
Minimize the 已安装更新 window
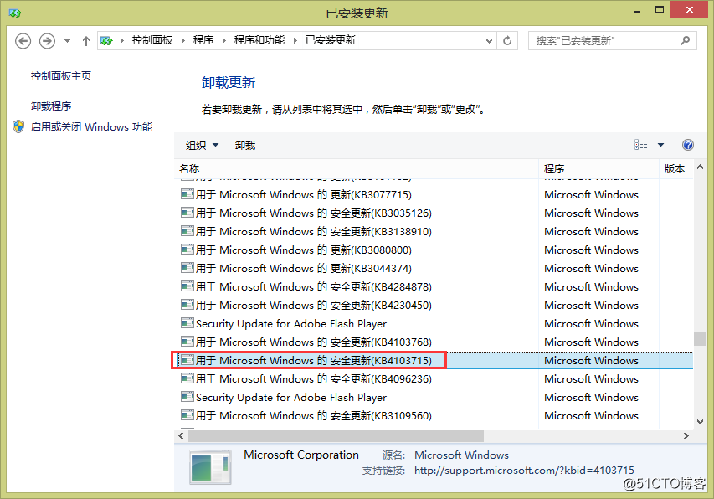click(637, 11)
